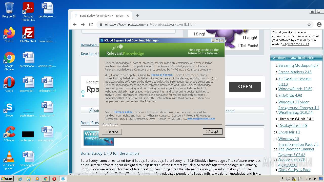Open the asianmoder Word document icon
The height and width of the screenshot is (182, 324).
(x=28, y=84)
